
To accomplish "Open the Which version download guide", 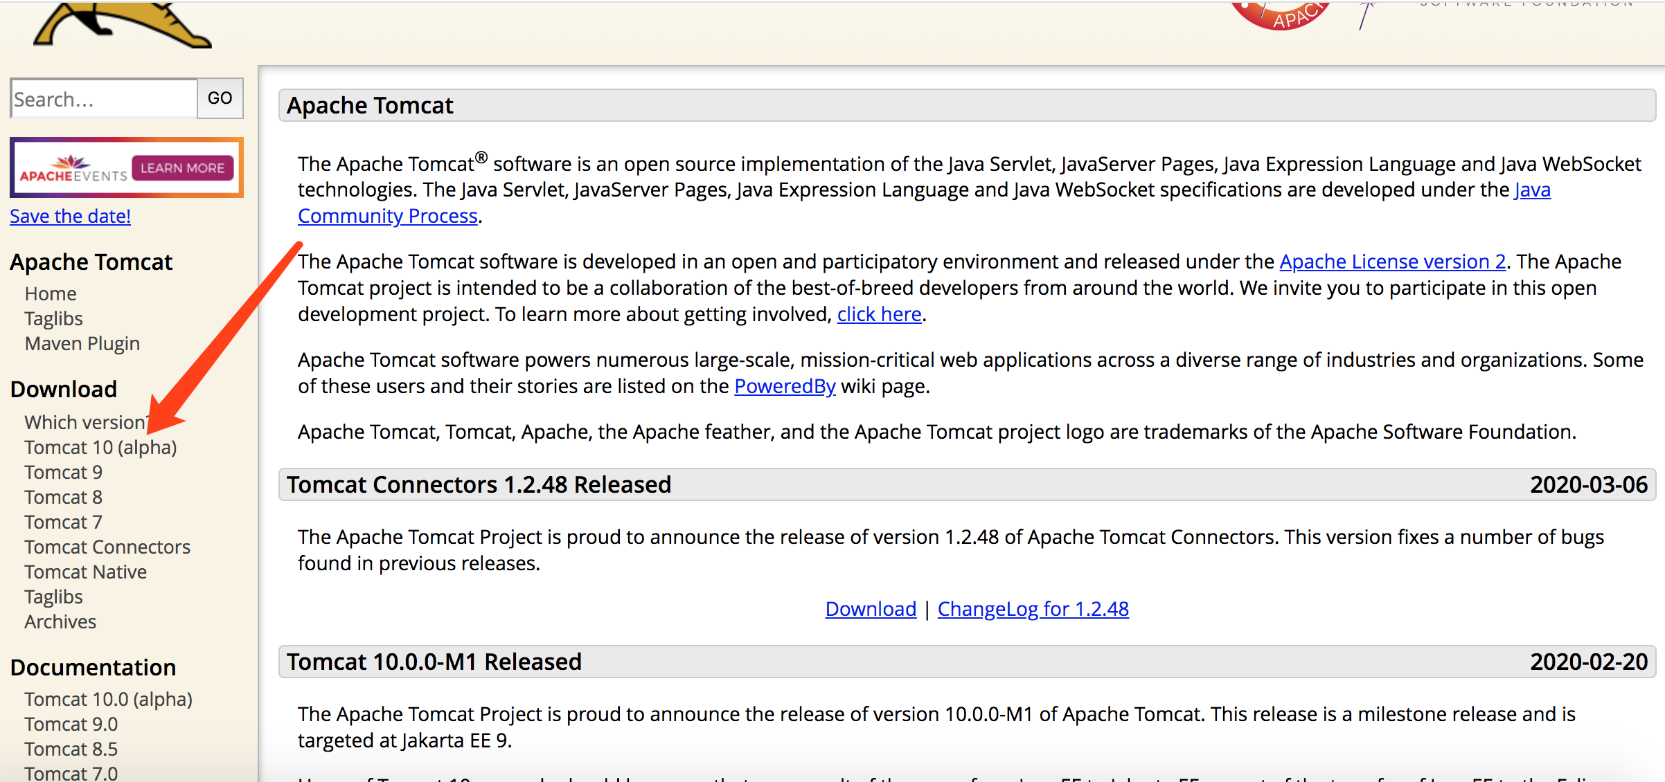I will coord(84,421).
